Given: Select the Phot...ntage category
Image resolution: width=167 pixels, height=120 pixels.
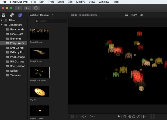Looking at the screenshot, I should coord(18,57).
